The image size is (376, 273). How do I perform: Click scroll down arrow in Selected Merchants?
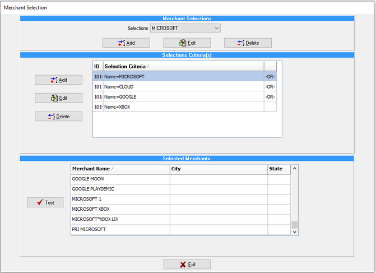tap(295, 232)
